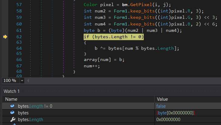Click variable num3 on line 59
The height and width of the screenshot is (125, 221).
[100, 18]
